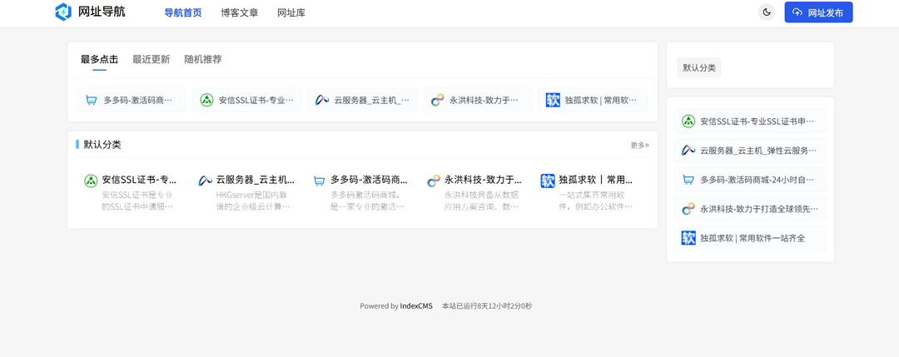This screenshot has height=357, width=899.
Task: Click the 网址导航 site logo icon
Action: (x=63, y=12)
